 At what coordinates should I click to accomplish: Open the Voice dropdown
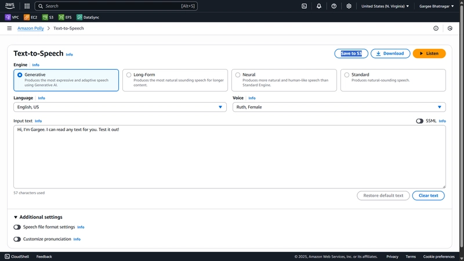pos(339,107)
